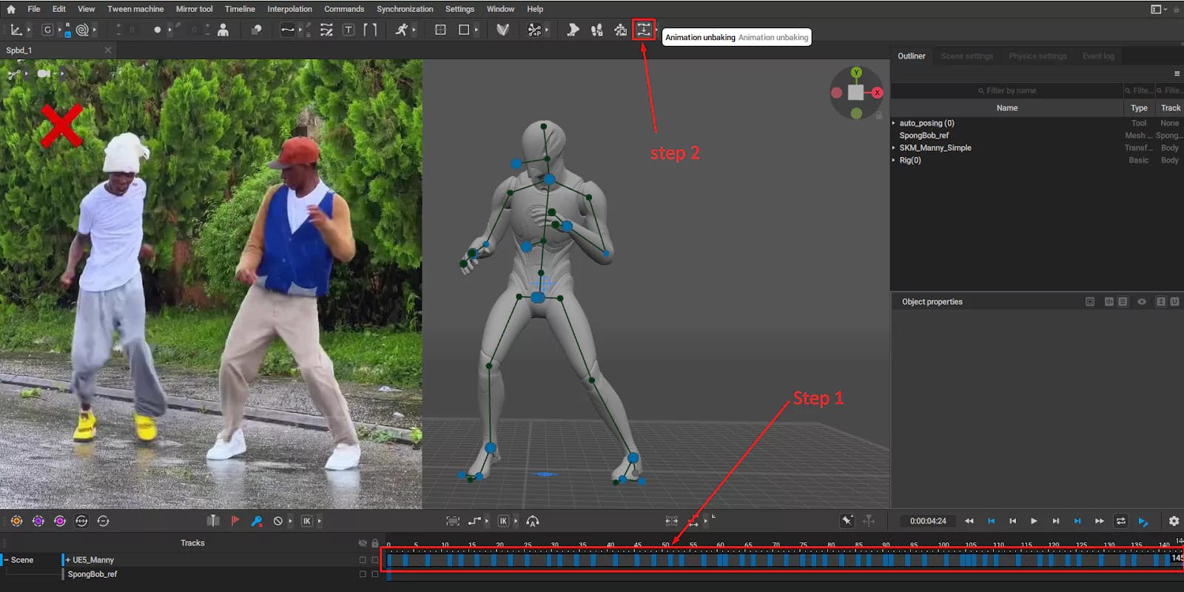Click the split viewport layout icon
The image size is (1184, 592).
pyautogui.click(x=440, y=30)
